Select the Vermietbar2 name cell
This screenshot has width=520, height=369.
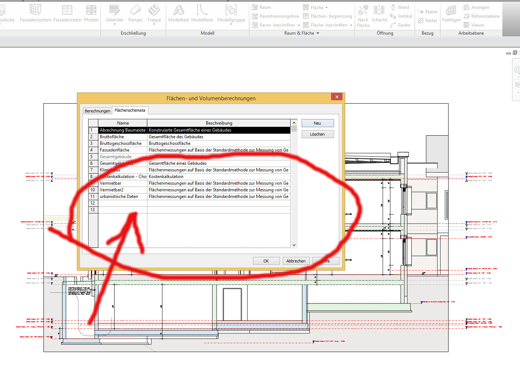pos(123,190)
